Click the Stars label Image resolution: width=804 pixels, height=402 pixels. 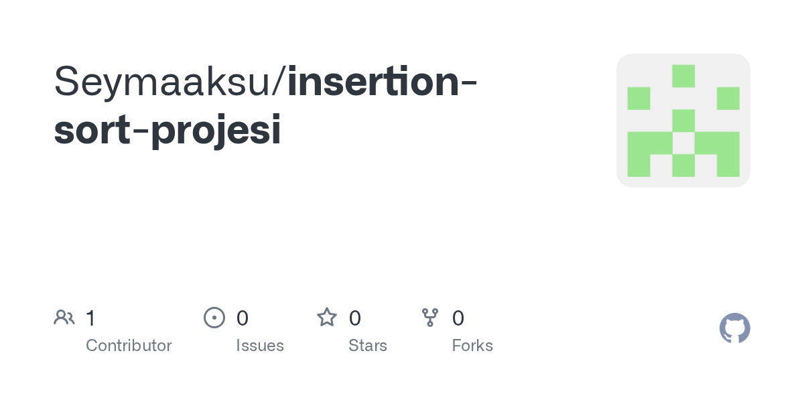pos(368,346)
